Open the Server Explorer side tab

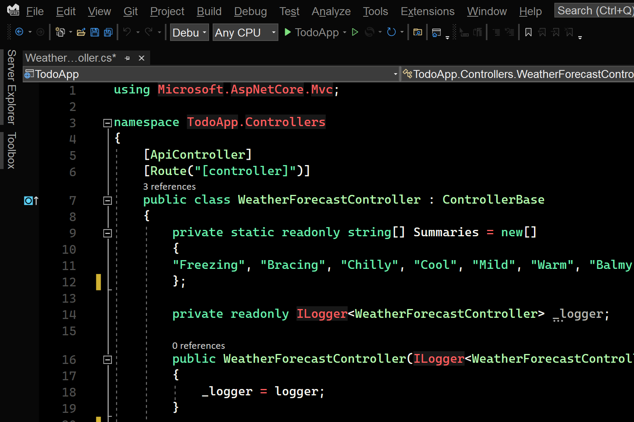pyautogui.click(x=12, y=87)
